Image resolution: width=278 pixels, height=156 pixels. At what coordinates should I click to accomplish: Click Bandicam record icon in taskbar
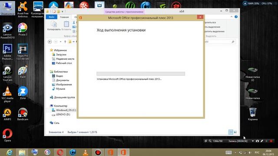pos(98,152)
